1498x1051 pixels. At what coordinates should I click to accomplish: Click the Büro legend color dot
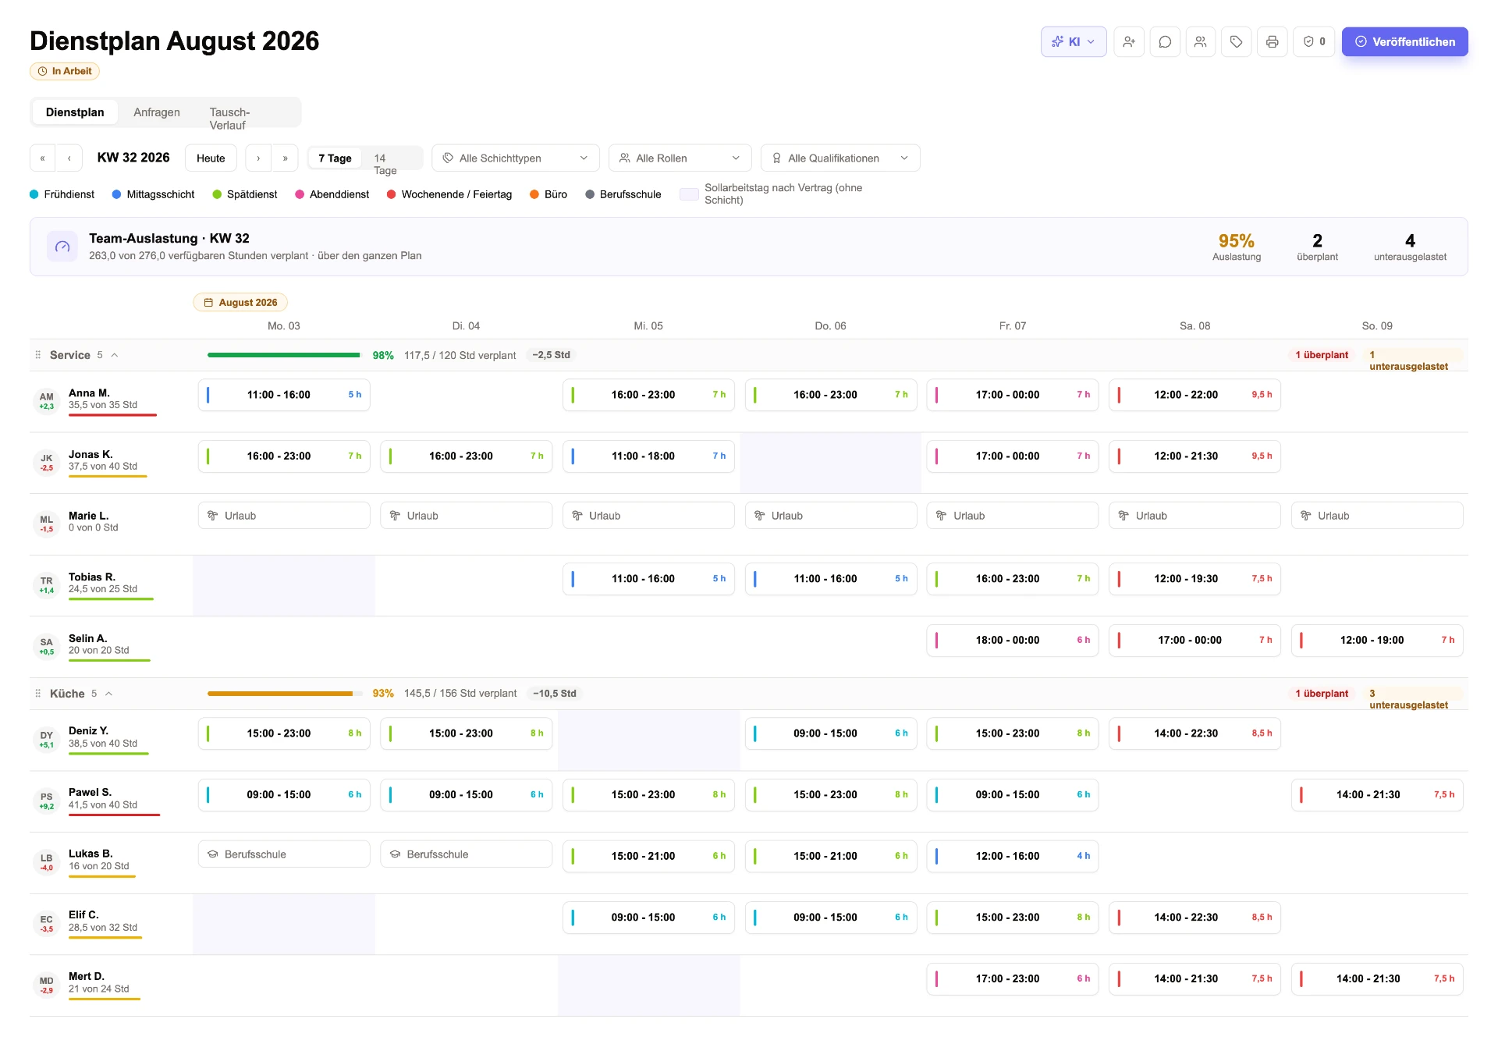tap(534, 194)
